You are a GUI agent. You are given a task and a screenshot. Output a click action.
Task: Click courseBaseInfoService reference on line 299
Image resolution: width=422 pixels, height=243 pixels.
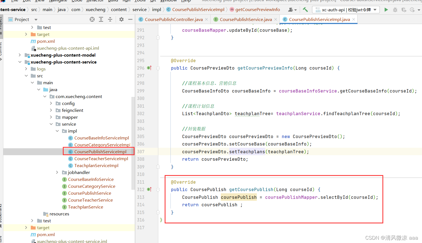pyautogui.click(x=308, y=91)
